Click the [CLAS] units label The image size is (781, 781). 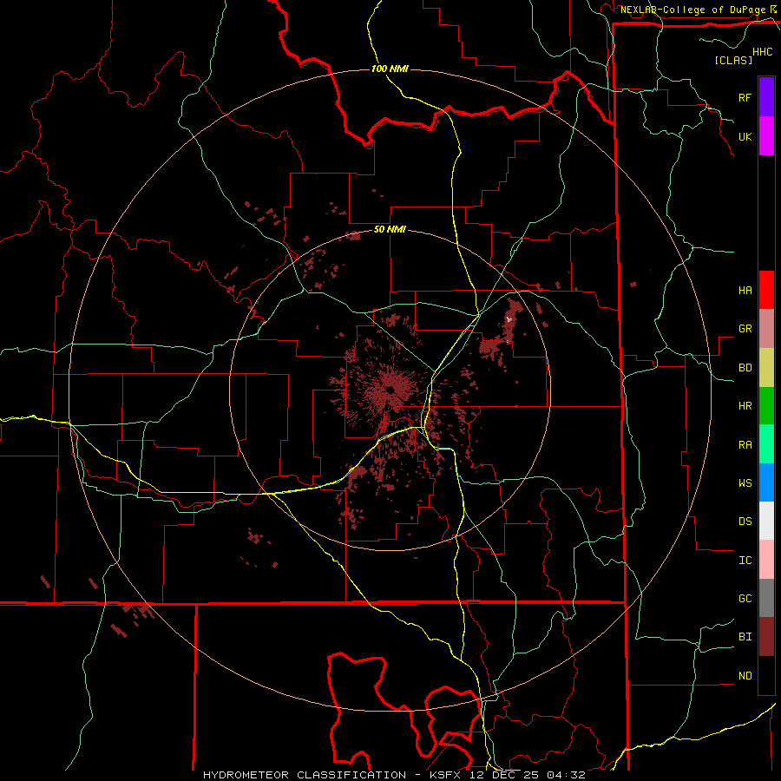coord(733,60)
